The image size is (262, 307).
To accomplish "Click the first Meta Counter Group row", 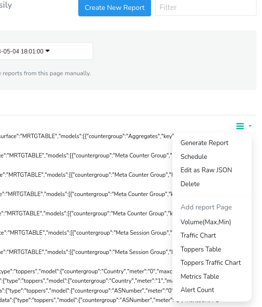I will (86, 155).
